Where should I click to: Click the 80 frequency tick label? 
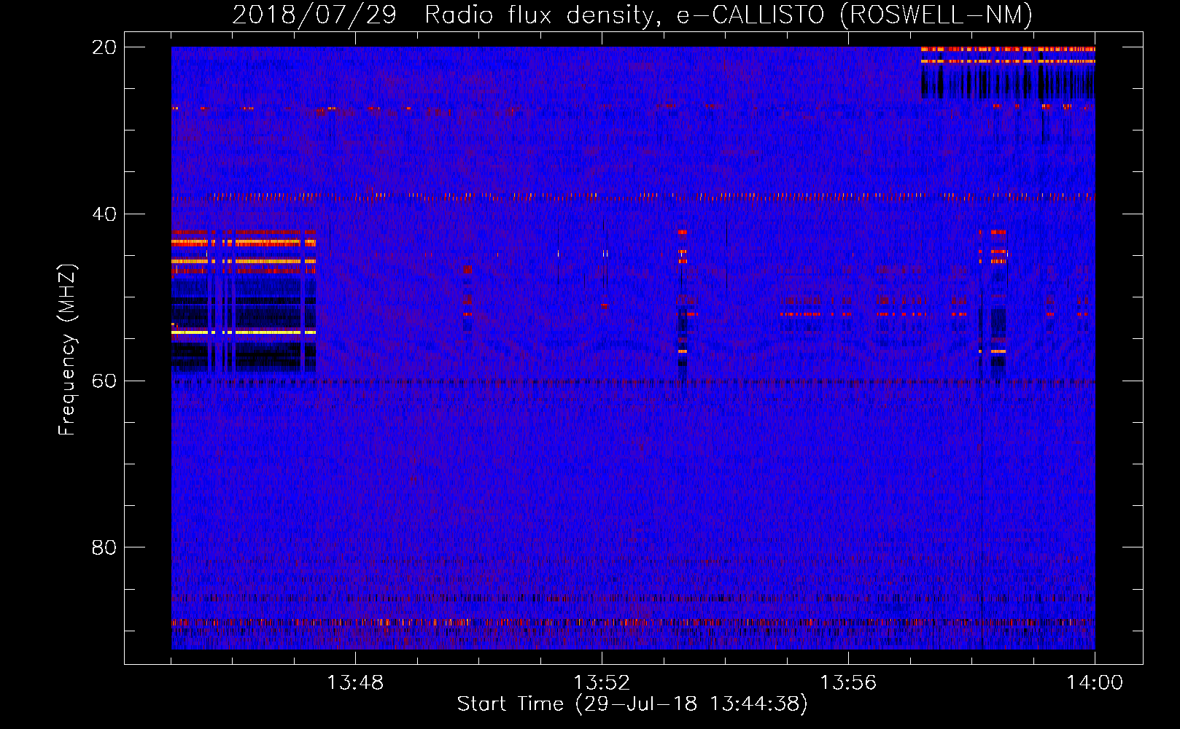104,547
